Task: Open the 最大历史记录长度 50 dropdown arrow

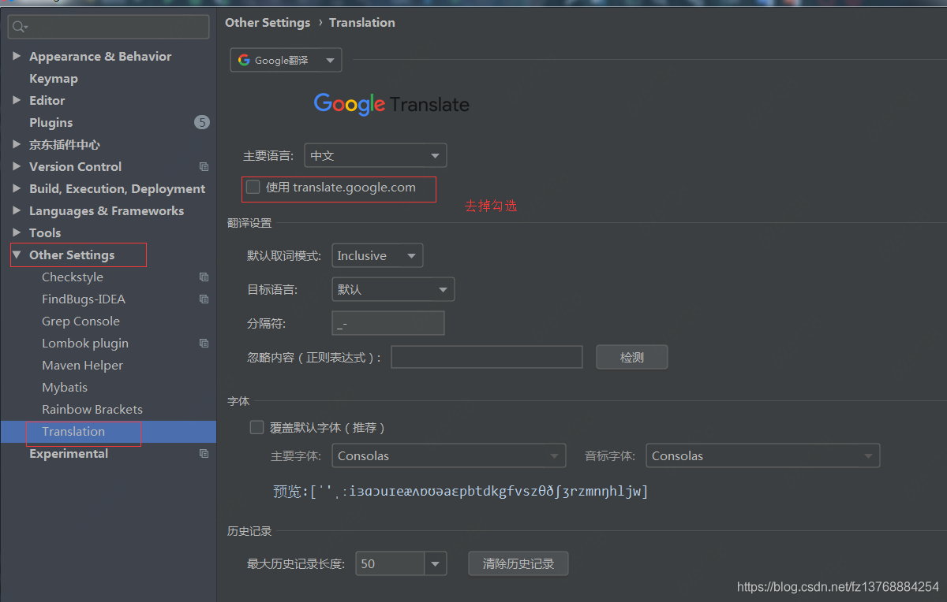Action: click(x=436, y=563)
